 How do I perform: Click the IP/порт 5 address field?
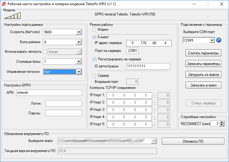(129, 124)
